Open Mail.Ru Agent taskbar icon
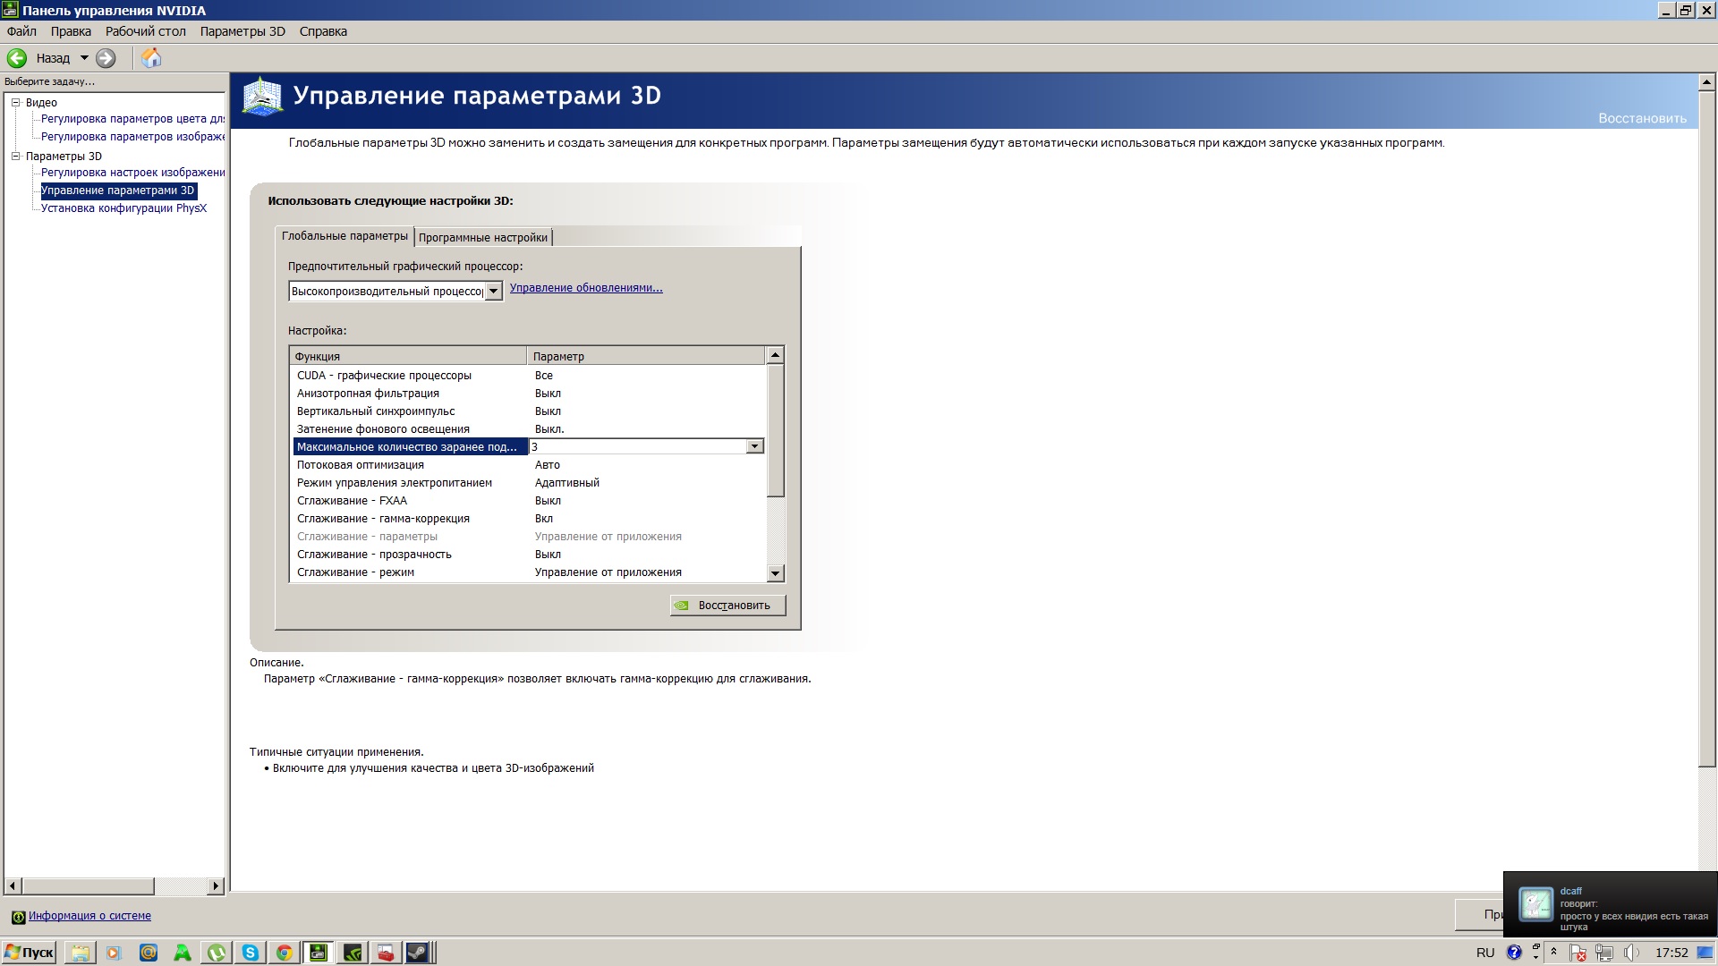 [x=149, y=953]
